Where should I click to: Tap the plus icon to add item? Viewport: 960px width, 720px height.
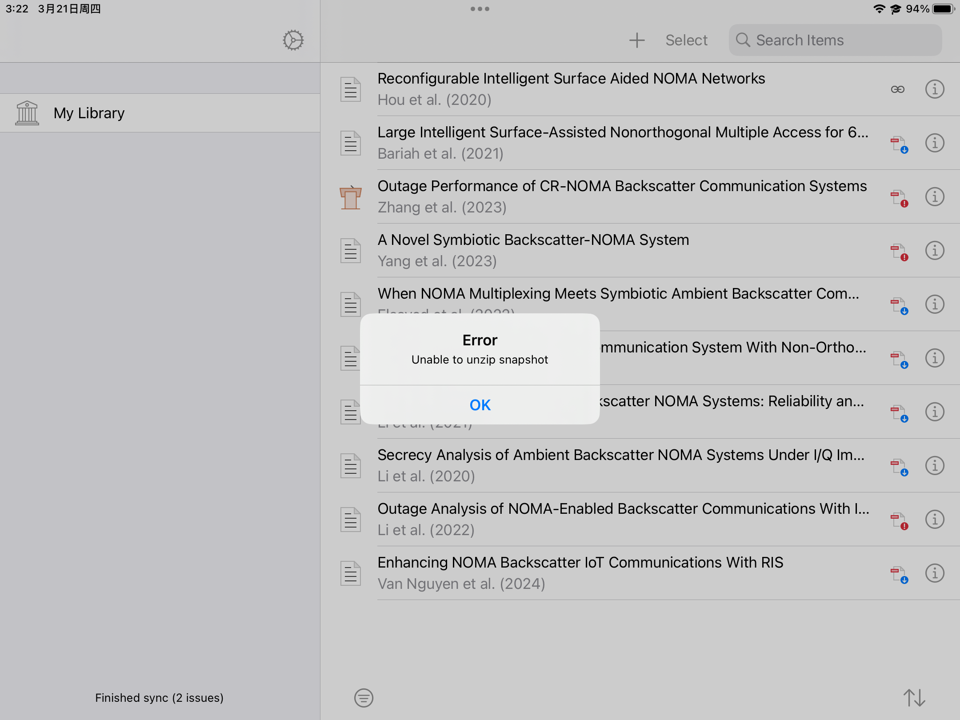636,40
